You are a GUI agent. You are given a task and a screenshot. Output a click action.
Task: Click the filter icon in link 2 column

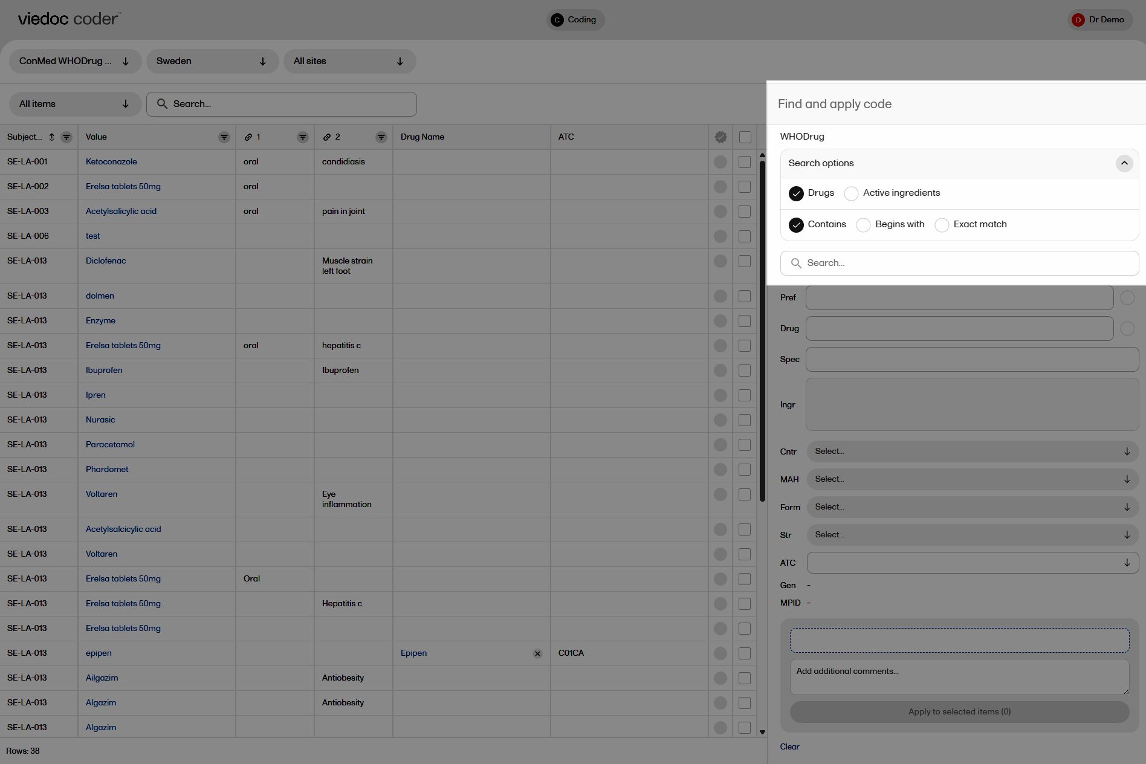click(381, 137)
